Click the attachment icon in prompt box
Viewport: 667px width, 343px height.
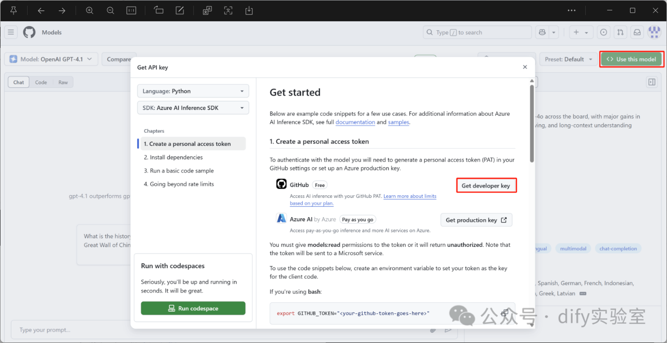coord(433,330)
